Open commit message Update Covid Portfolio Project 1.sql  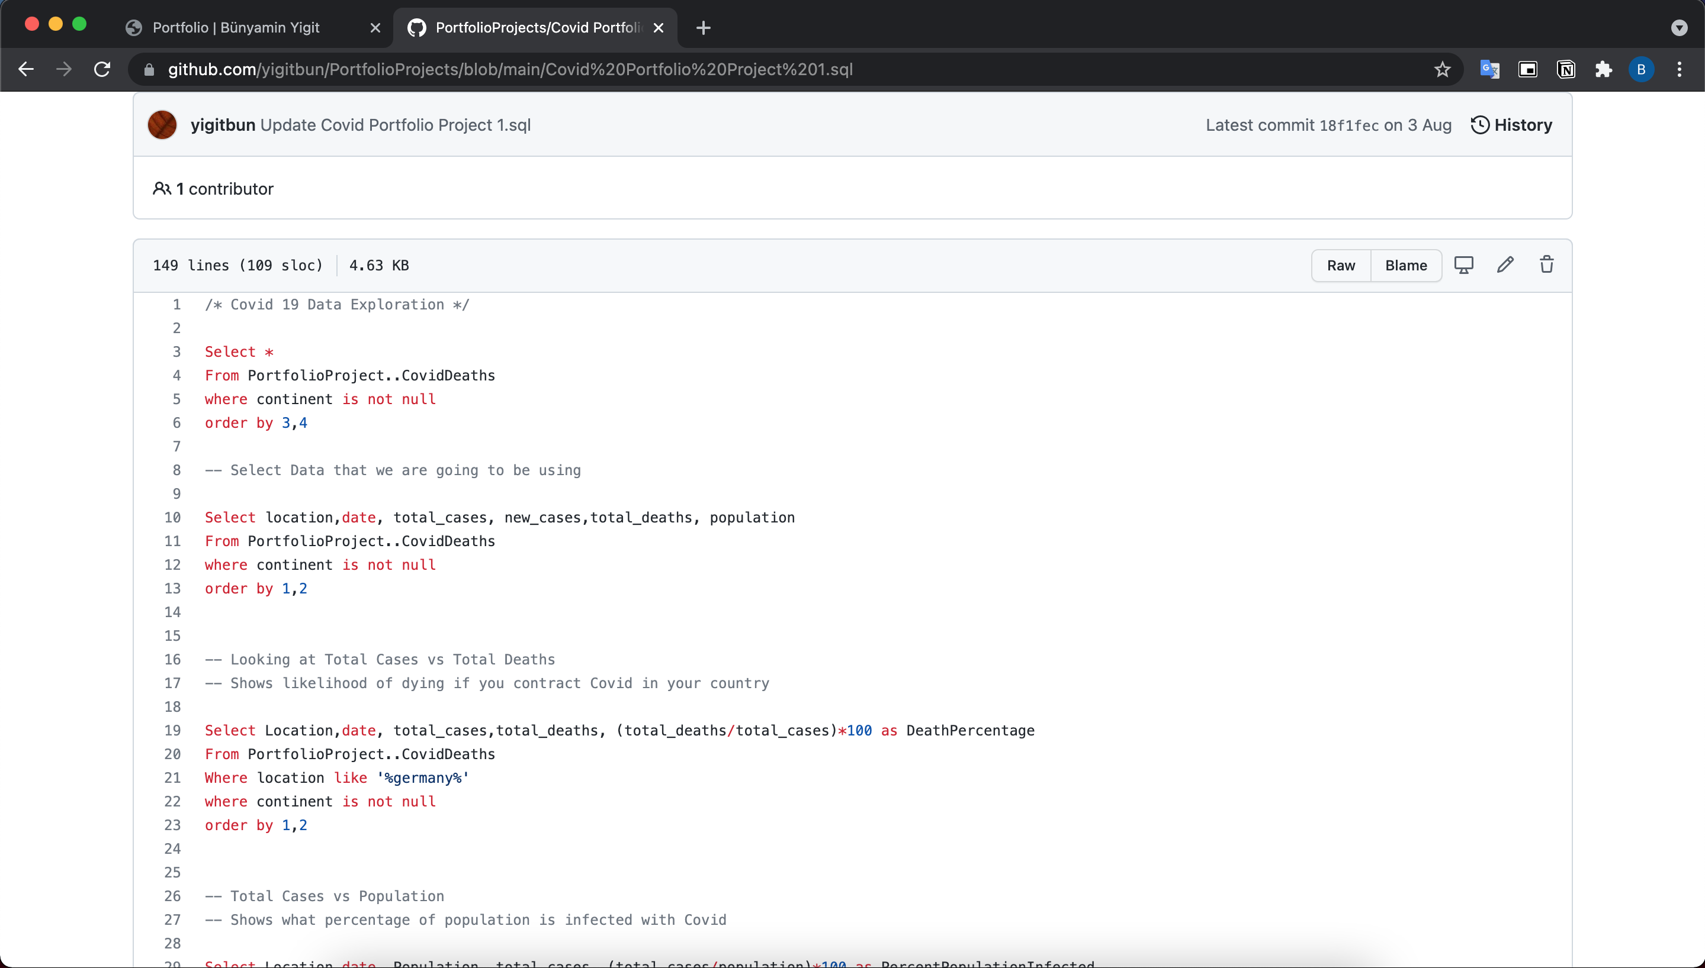click(395, 125)
